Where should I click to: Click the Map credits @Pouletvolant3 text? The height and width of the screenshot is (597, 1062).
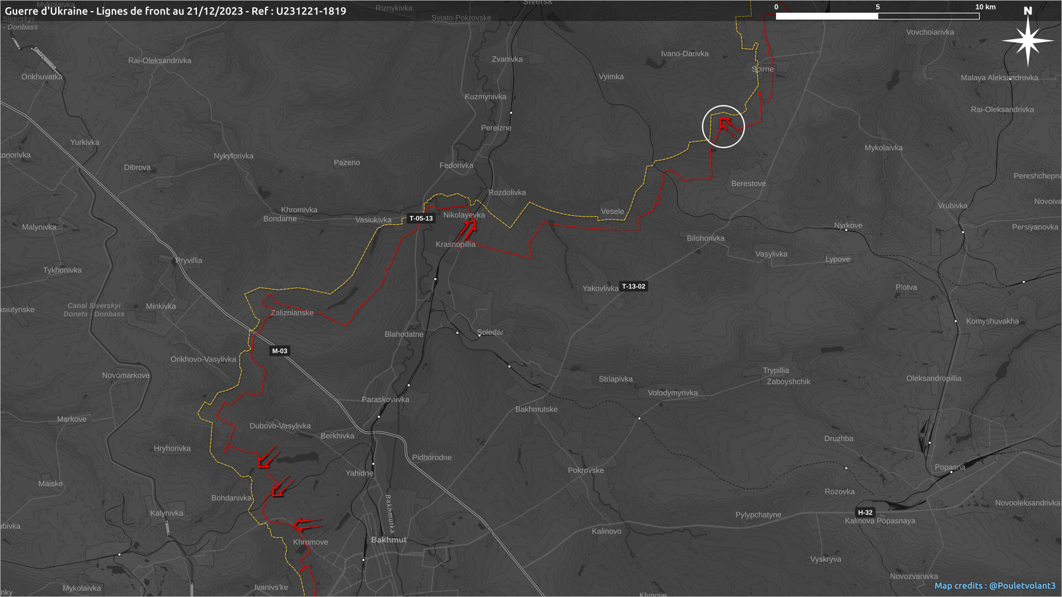coord(995,585)
